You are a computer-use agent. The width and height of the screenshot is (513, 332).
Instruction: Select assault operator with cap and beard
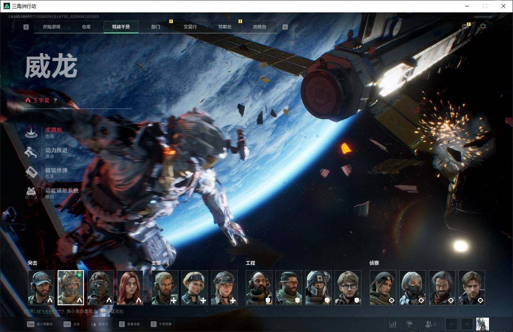tap(41, 288)
